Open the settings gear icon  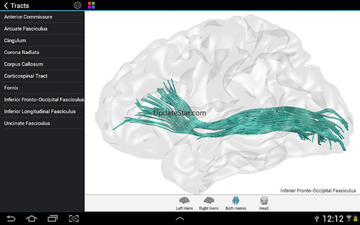click(78, 6)
